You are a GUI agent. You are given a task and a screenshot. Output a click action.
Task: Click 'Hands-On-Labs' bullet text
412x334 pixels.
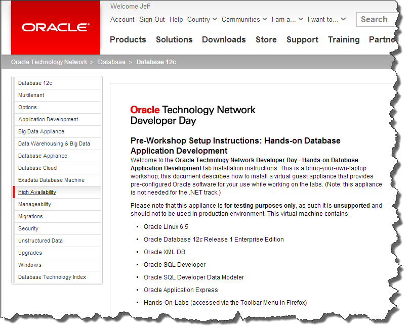click(x=225, y=303)
